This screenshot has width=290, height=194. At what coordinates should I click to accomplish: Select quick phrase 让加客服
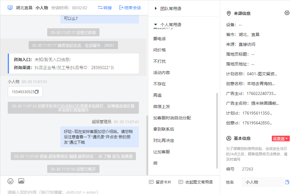[162, 152]
